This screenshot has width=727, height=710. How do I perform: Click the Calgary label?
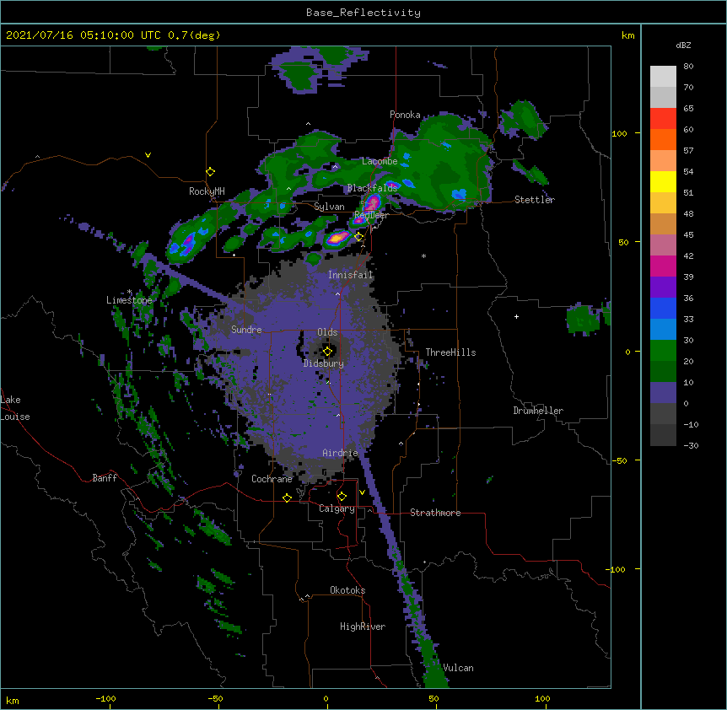[x=337, y=508]
